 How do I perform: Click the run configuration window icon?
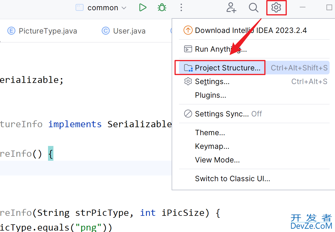click(x=80, y=7)
